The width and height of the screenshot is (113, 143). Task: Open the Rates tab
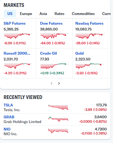(59, 14)
